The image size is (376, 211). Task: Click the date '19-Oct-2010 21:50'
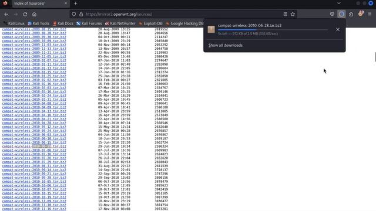114,197
